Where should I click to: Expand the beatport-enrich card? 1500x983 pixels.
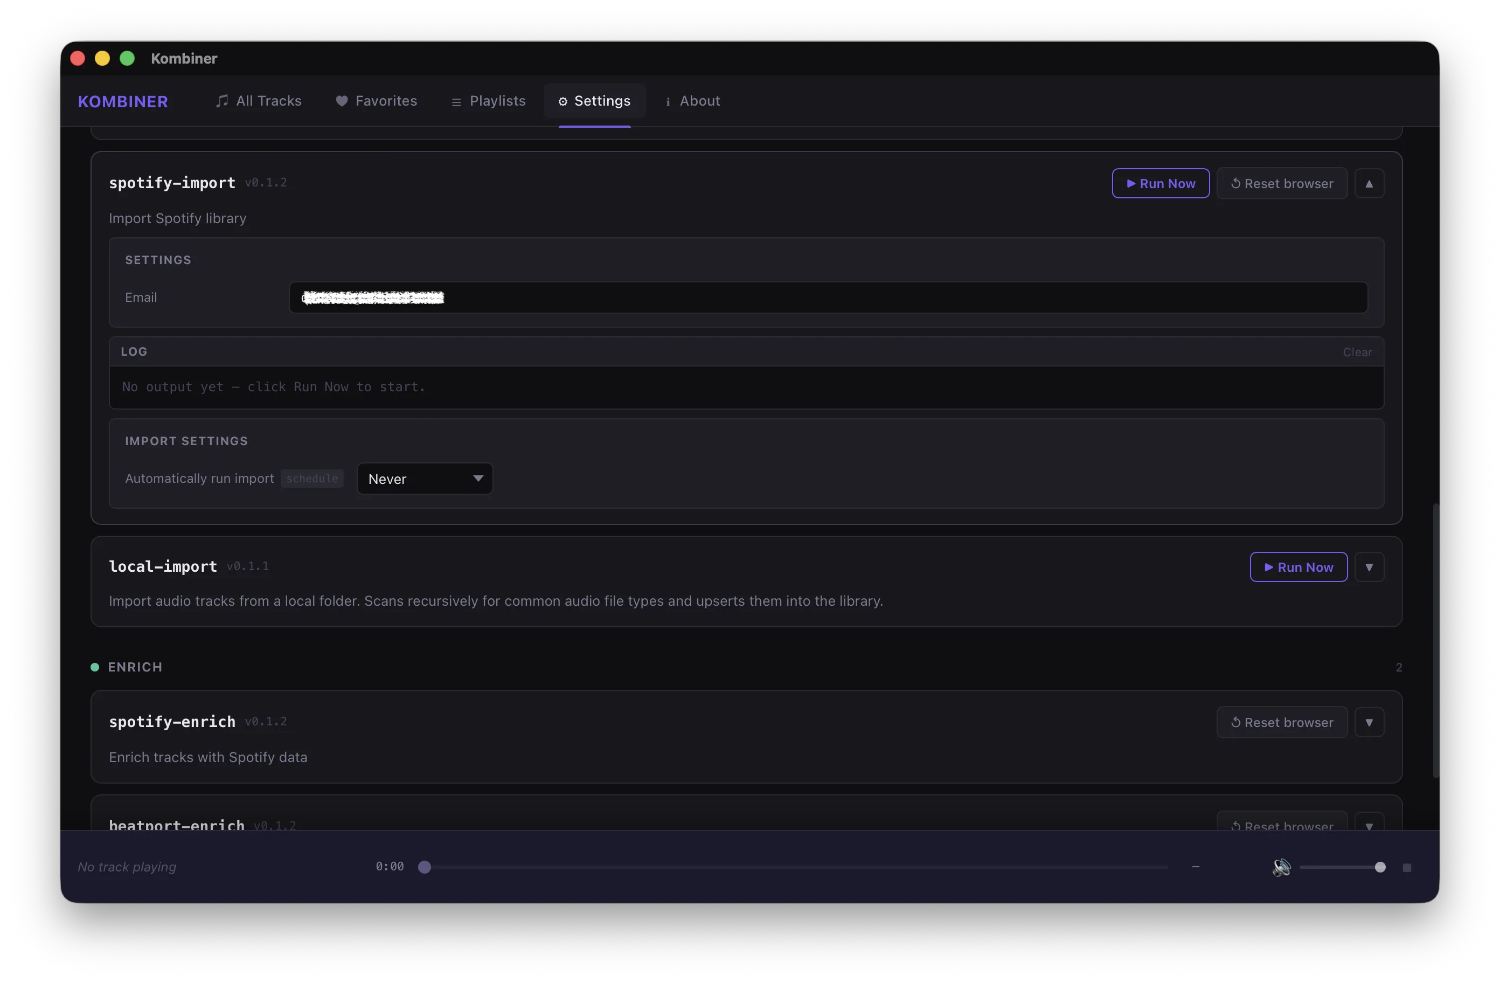[x=1369, y=822]
